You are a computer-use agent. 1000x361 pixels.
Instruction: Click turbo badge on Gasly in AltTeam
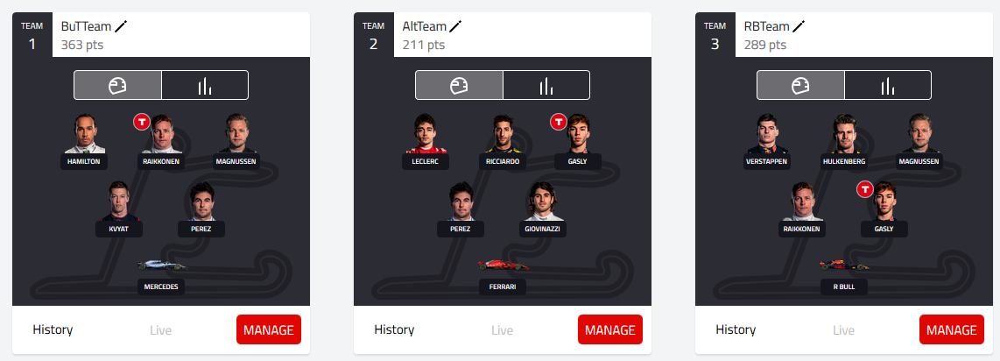click(x=560, y=122)
